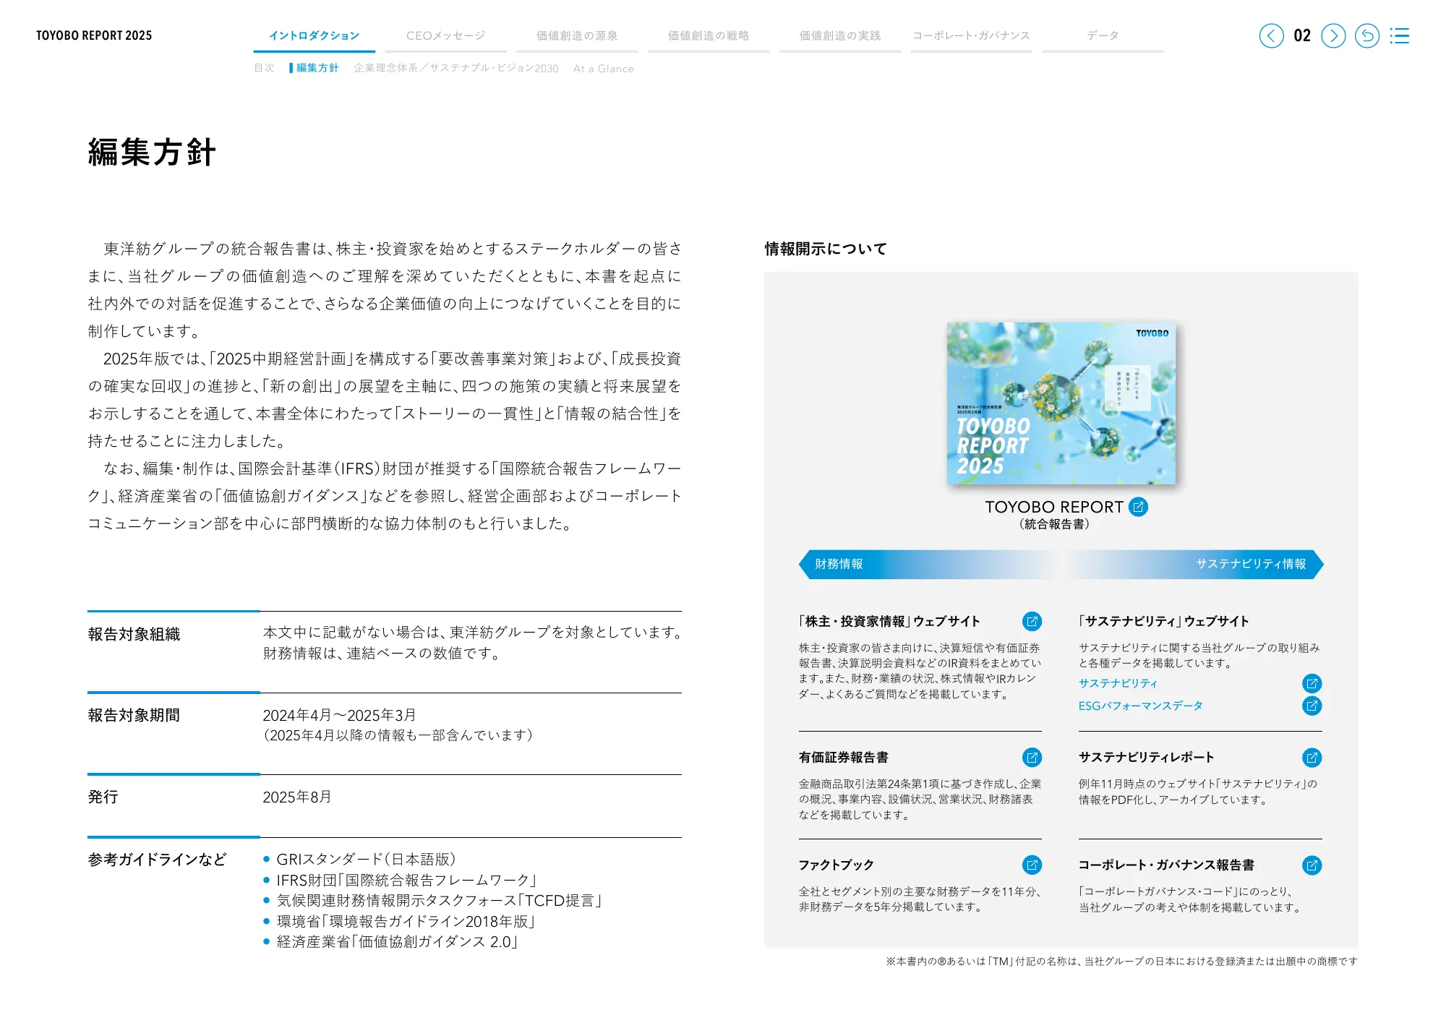The width and height of the screenshot is (1446, 1023).
Task: Open the サステナビリティレポート external link icon
Action: pyautogui.click(x=1312, y=758)
